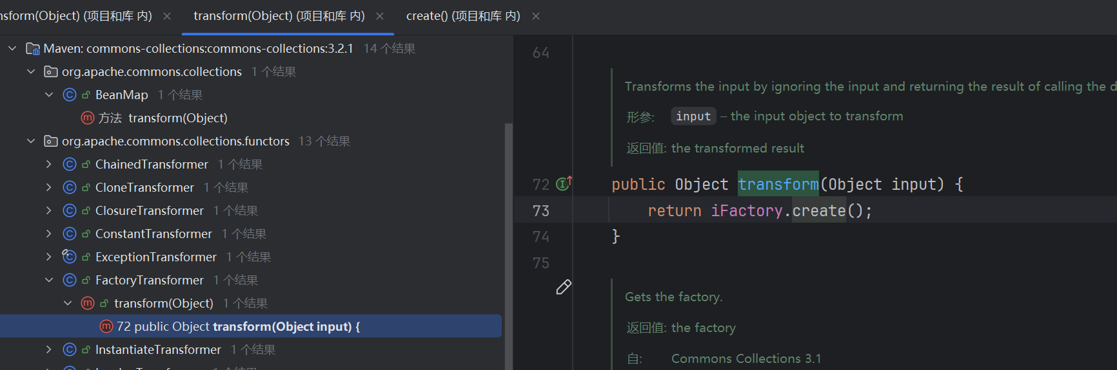Click the pencil edit icon in gutter
Viewport: 1117px width, 370px height.
(x=564, y=287)
